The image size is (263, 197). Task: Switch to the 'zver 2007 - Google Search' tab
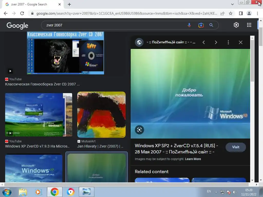tap(33, 4)
